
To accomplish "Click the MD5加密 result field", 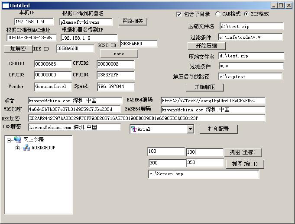I will (74, 109).
